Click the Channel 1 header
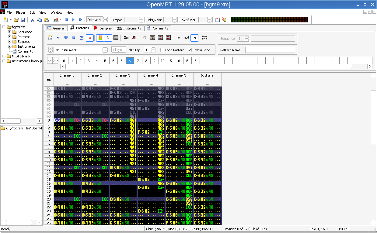This screenshot has height=233, width=377. (x=68, y=75)
